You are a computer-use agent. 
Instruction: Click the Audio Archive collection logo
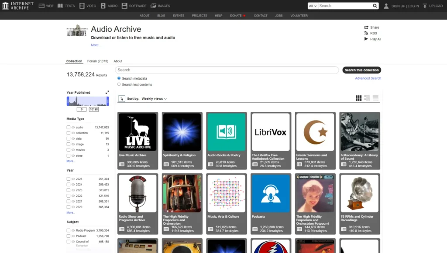click(x=77, y=31)
